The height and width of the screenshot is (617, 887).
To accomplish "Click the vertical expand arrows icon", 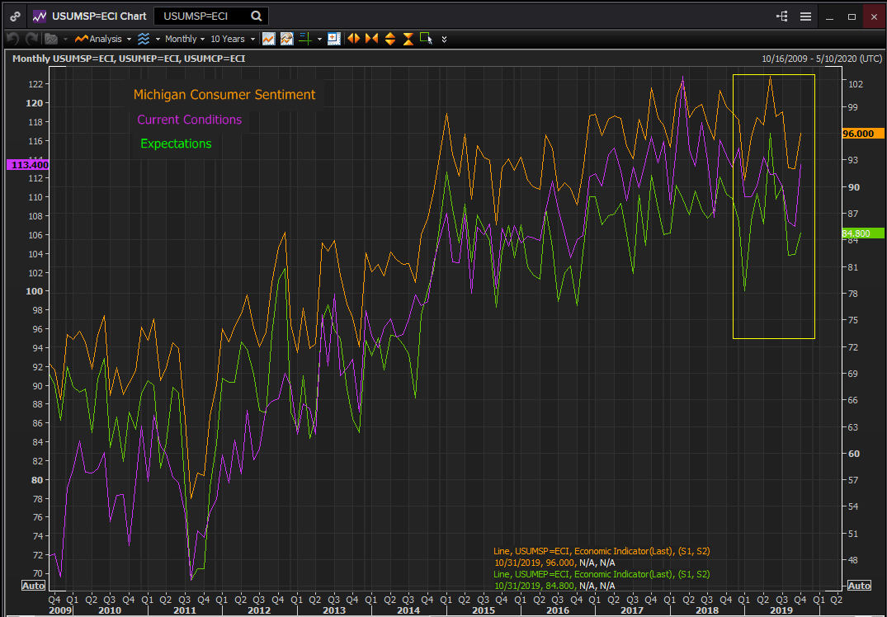I will [389, 39].
